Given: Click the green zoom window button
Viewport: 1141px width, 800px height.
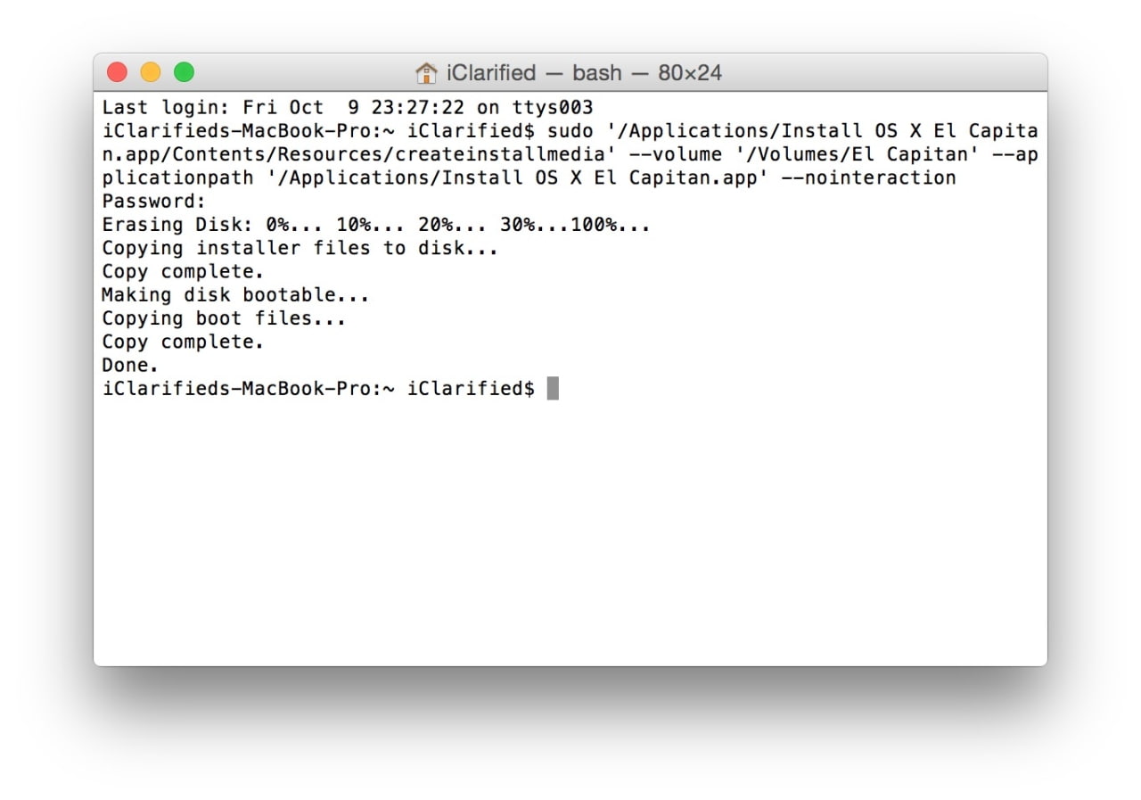Looking at the screenshot, I should pos(184,72).
